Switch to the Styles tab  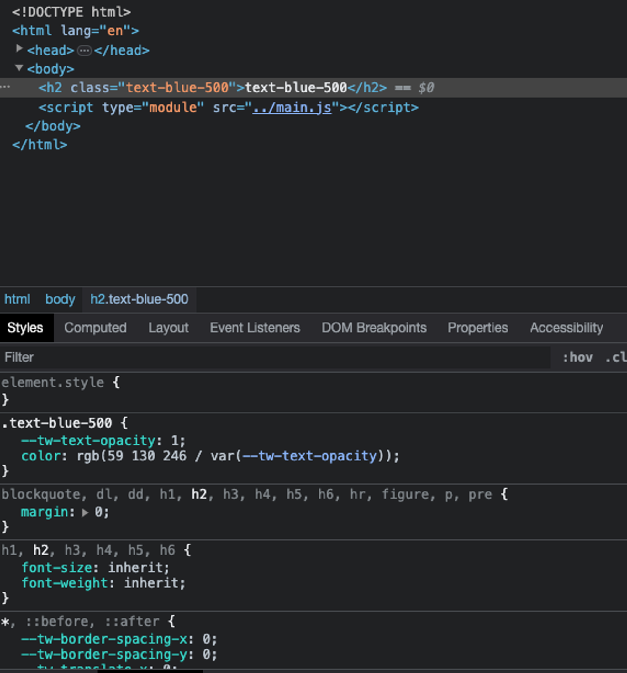pos(25,328)
